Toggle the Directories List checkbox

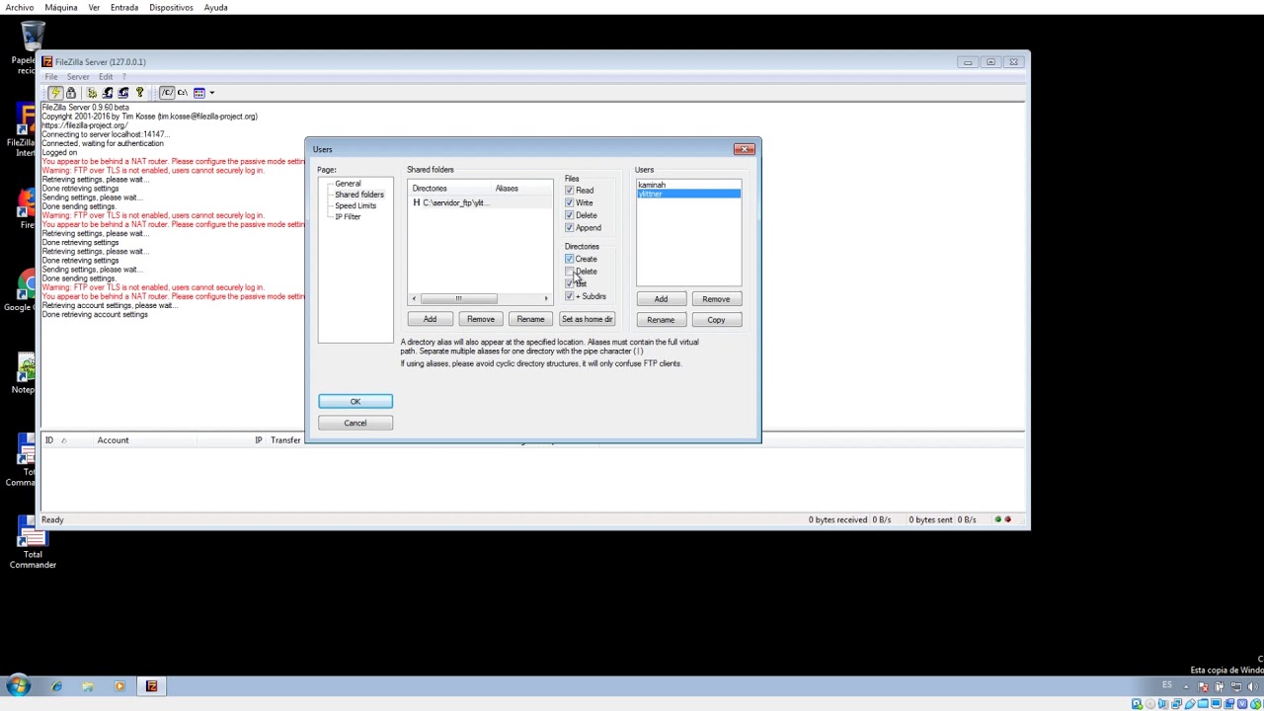click(570, 283)
